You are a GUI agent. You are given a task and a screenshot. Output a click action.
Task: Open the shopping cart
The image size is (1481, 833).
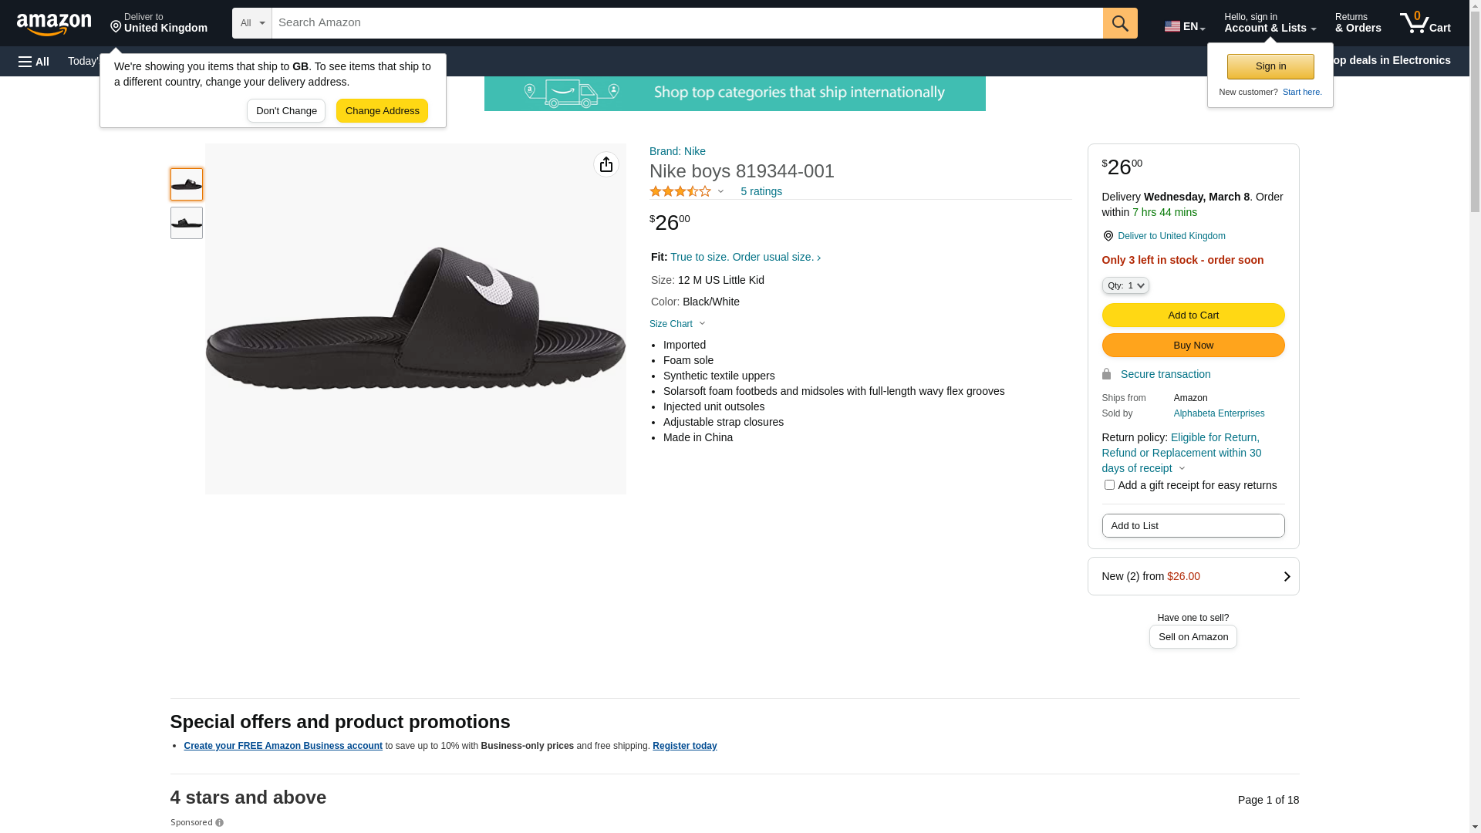tap(1425, 23)
